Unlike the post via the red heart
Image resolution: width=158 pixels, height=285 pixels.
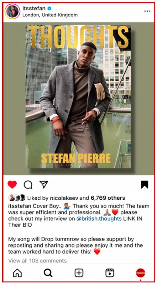point(12,185)
